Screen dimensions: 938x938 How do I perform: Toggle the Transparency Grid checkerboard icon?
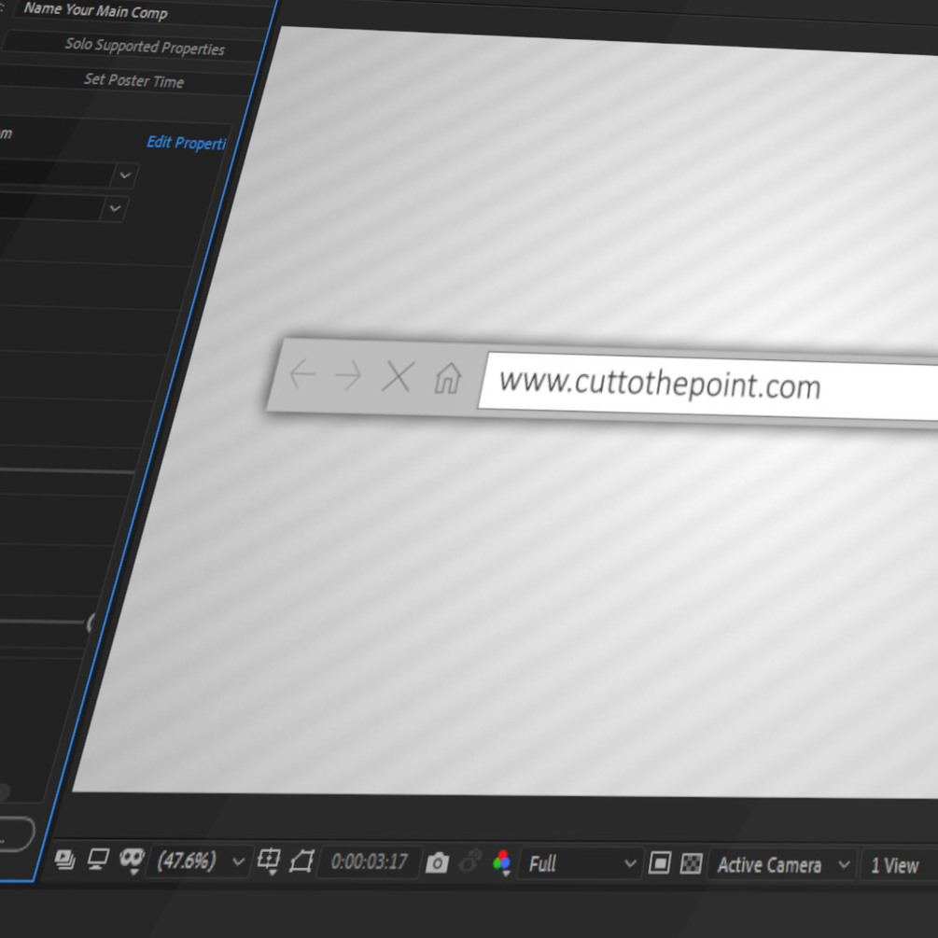point(691,864)
